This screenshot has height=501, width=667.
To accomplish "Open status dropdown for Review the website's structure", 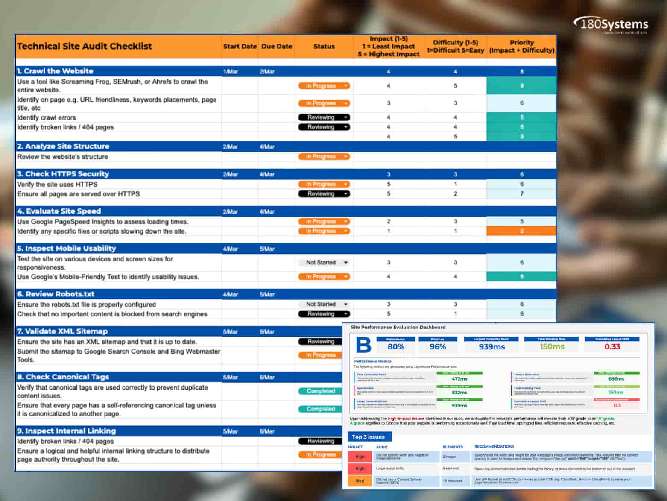I will click(x=324, y=157).
